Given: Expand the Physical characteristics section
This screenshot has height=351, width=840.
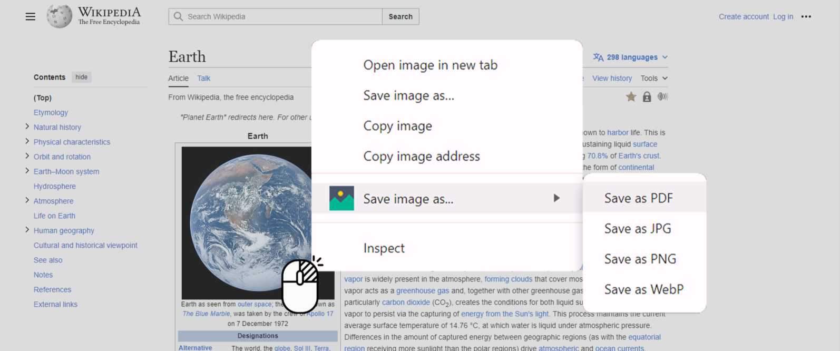Looking at the screenshot, I should (27, 141).
